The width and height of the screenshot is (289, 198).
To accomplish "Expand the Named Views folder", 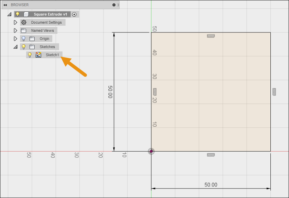I will coord(16,30).
